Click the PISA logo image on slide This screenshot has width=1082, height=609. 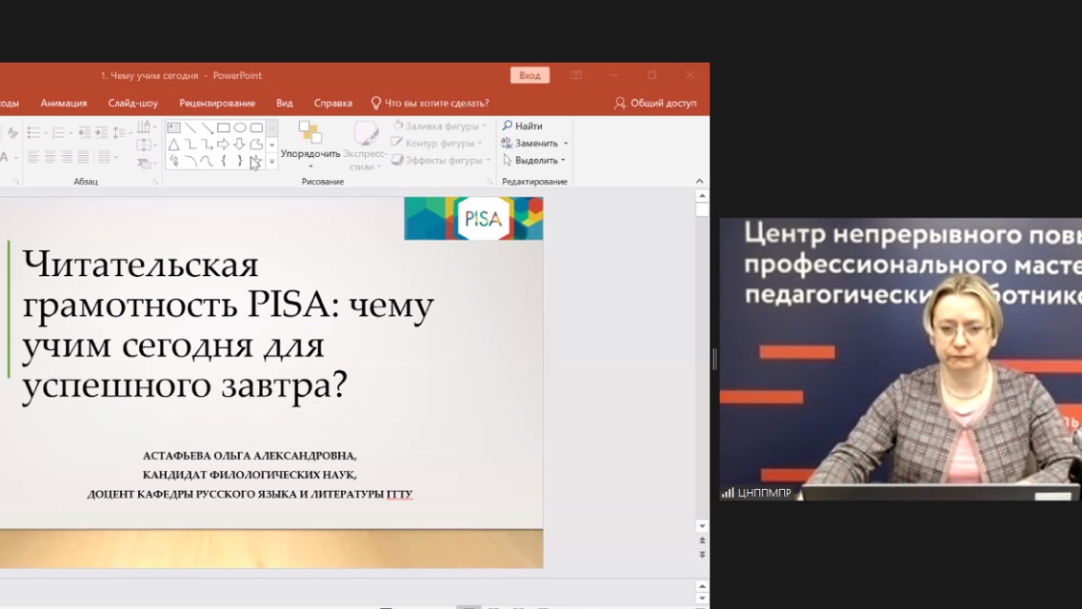(473, 218)
